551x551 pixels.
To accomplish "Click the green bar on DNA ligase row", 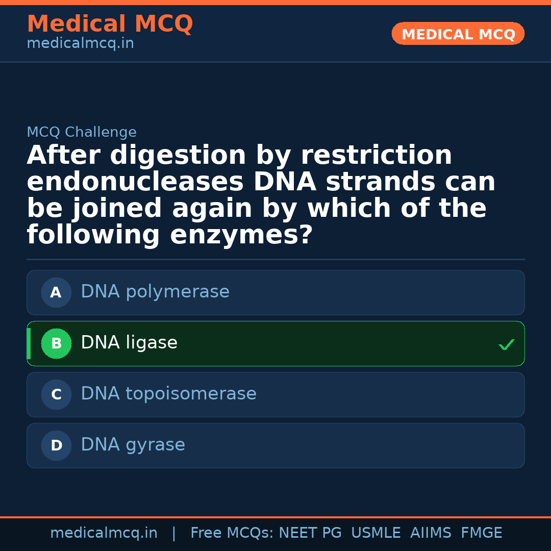I will 29,344.
